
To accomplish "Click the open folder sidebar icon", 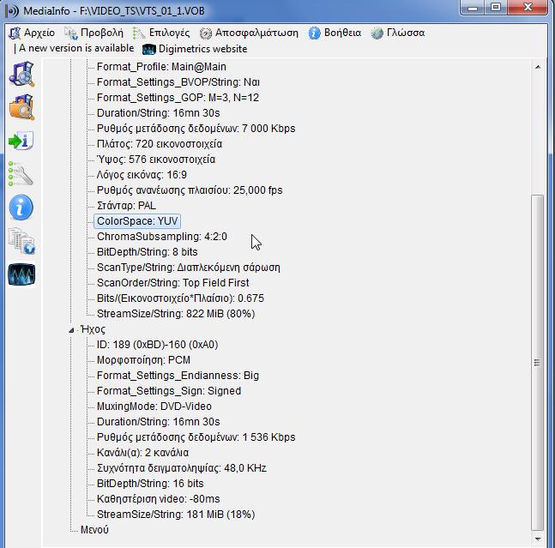I will pyautogui.click(x=21, y=107).
